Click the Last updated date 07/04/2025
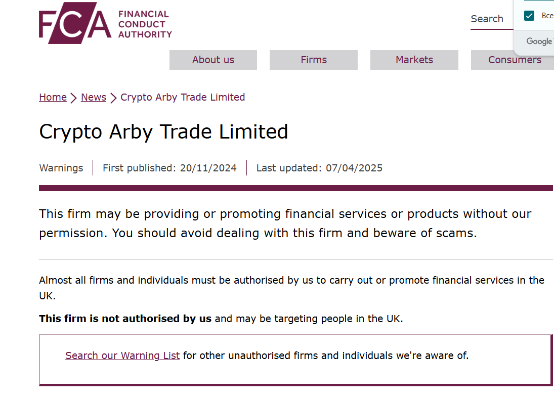This screenshot has width=554, height=405. point(354,168)
